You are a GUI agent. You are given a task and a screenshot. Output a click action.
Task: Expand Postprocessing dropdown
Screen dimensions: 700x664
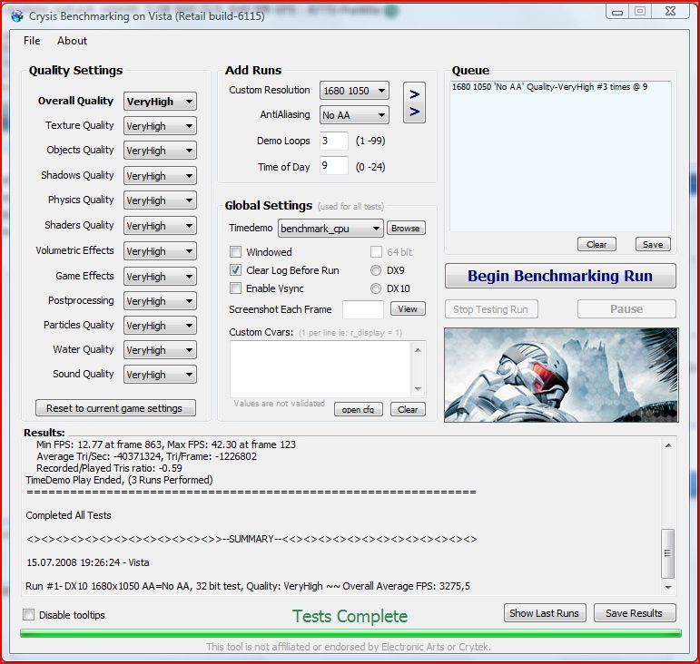point(160,301)
